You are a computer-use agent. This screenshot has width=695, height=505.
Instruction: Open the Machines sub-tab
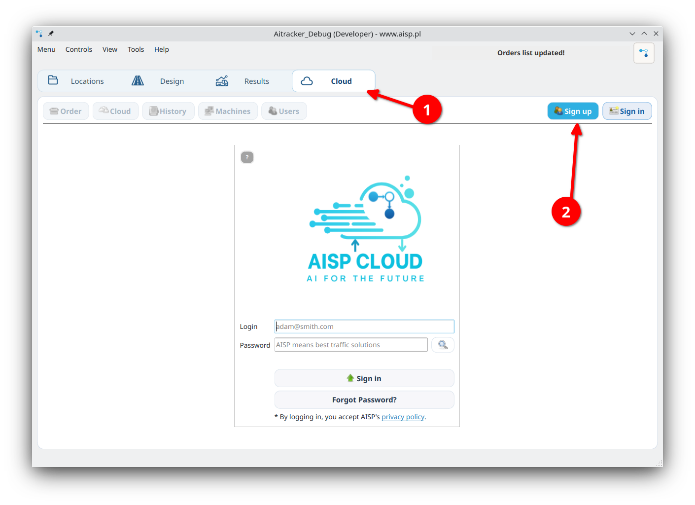pos(228,111)
